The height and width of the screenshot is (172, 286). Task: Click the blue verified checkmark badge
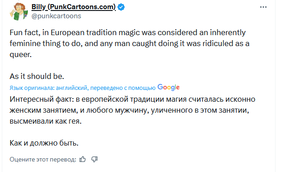(121, 7)
